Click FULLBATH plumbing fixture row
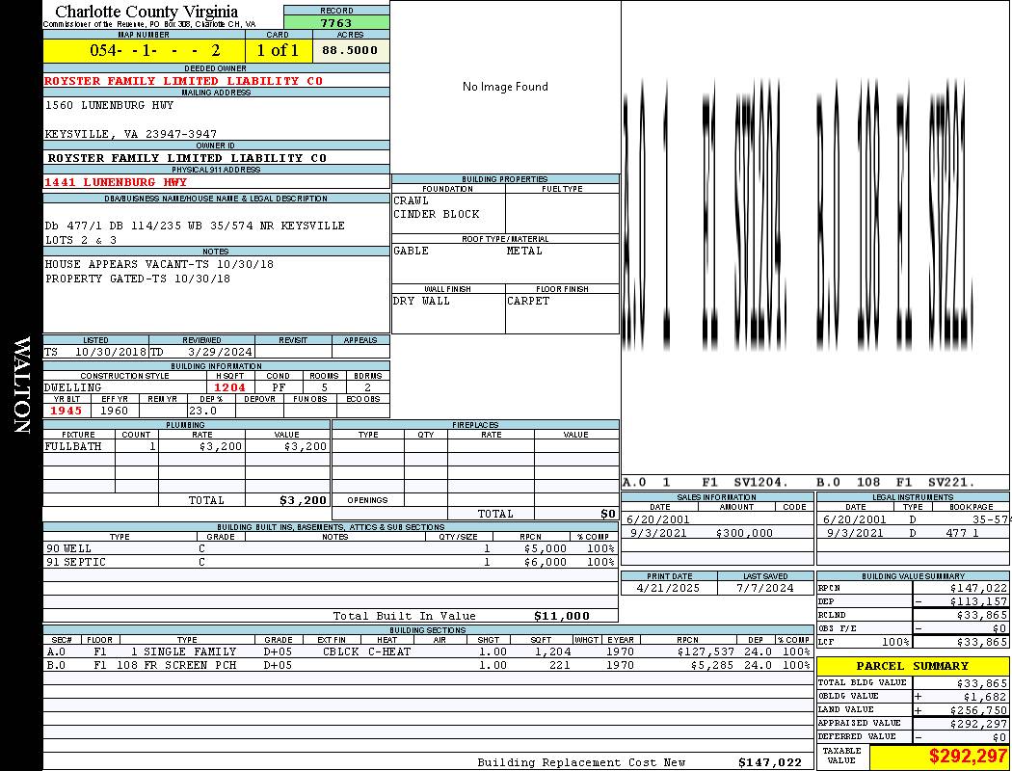1012x771 pixels. [187, 446]
